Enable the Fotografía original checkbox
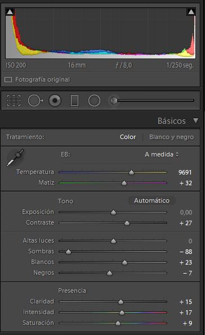Screen dimensions: 205x335 [x=8, y=80]
